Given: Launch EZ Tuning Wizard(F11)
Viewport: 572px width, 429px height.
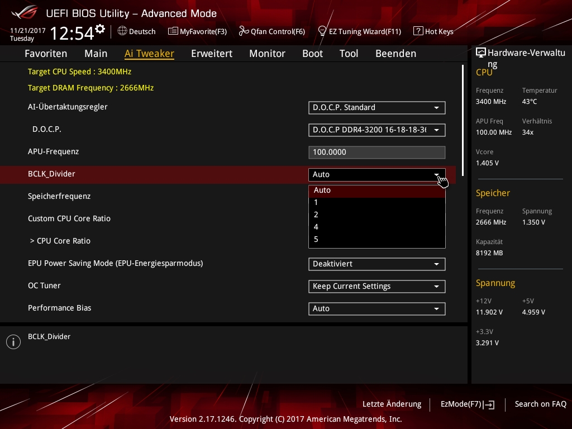Looking at the screenshot, I should tap(360, 31).
